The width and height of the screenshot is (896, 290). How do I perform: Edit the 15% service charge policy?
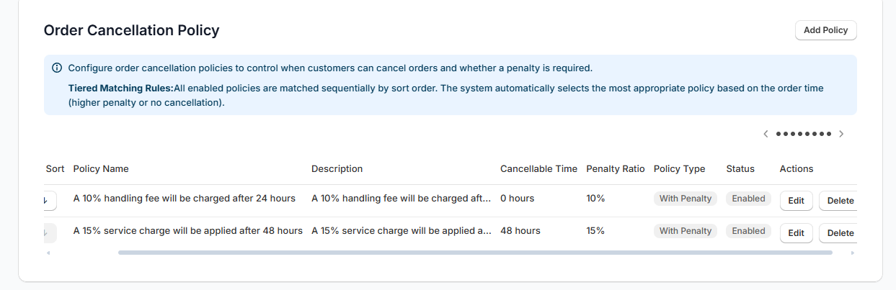[796, 233]
